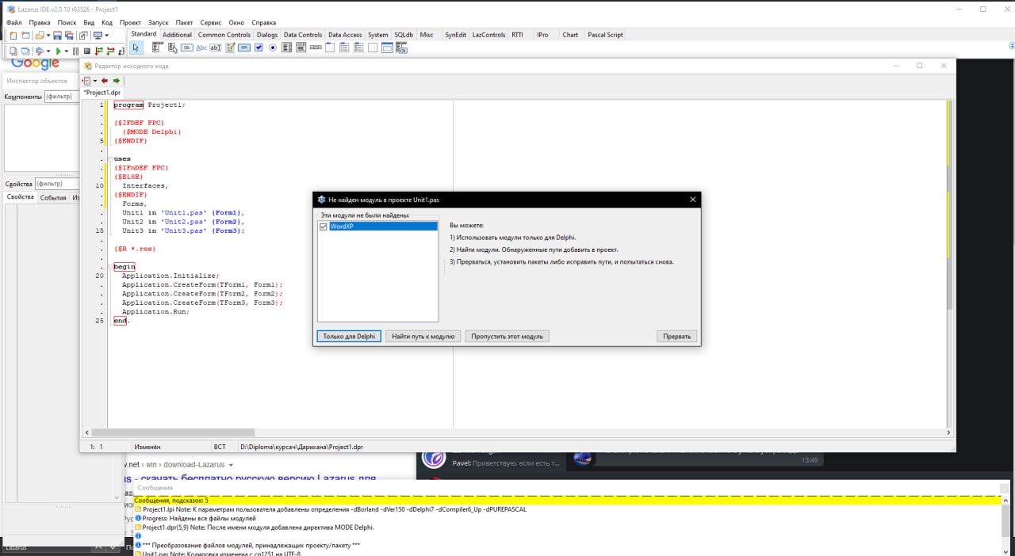The image size is (1015, 556).
Task: Click the Прервать button
Action: point(677,336)
